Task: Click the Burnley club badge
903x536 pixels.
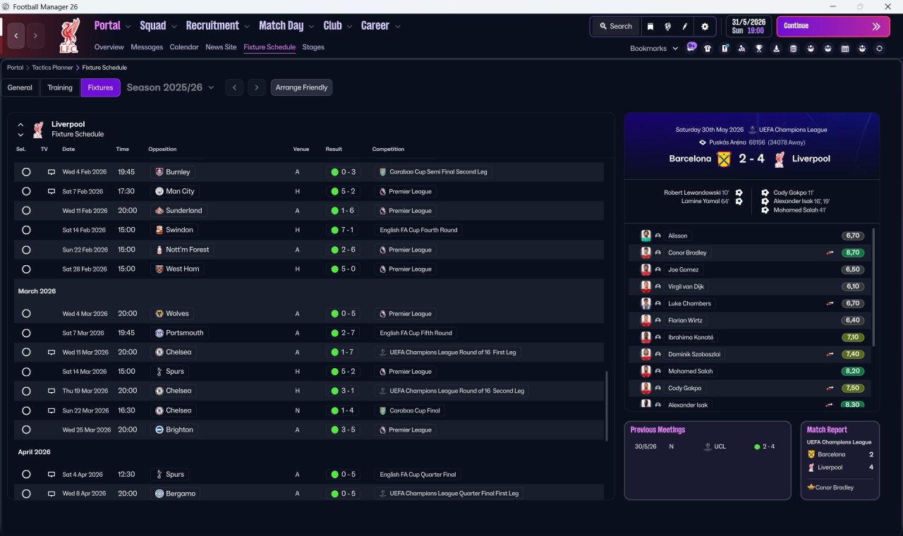Action: click(159, 172)
